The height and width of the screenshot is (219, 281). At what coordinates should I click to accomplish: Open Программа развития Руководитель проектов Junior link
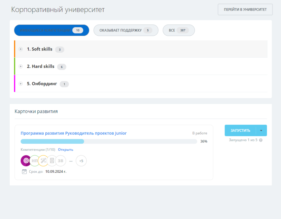(x=74, y=133)
